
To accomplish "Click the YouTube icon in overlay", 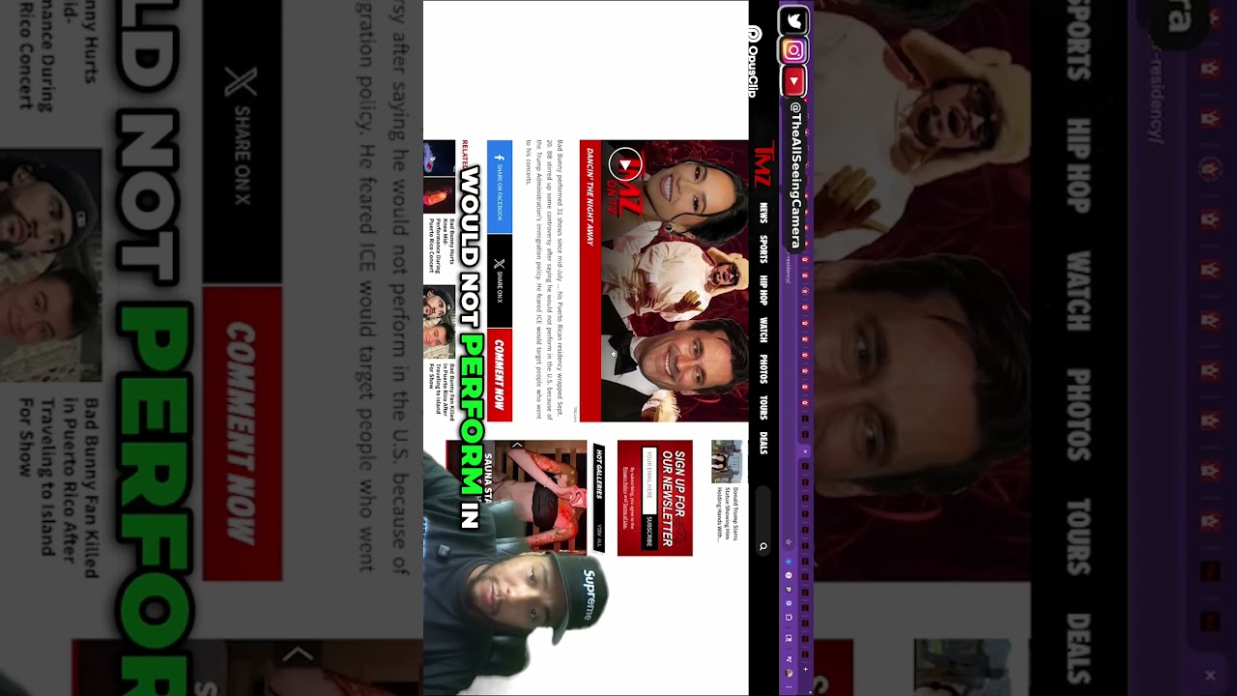I will point(793,81).
